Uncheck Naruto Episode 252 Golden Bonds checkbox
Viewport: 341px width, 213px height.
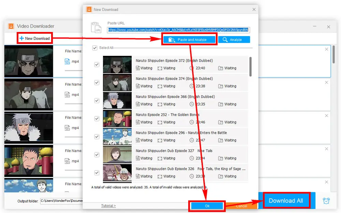tap(97, 118)
